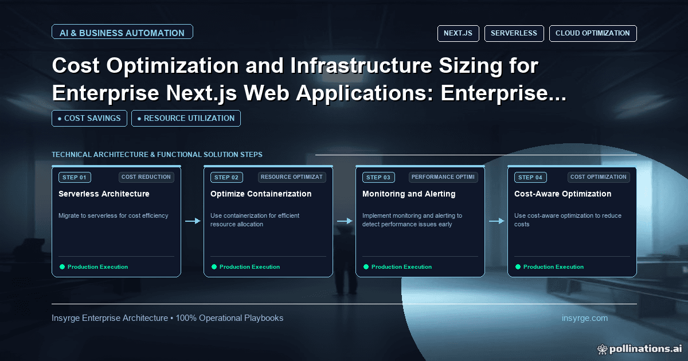This screenshot has width=688, height=361.
Task: Click green status dot in Serverless Architecture card
Action: point(62,266)
